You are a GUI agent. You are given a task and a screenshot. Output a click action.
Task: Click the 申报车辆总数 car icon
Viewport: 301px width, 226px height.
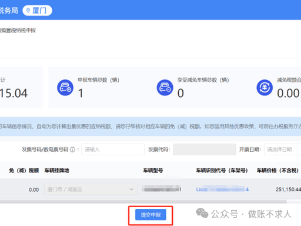pyautogui.click(x=65, y=88)
